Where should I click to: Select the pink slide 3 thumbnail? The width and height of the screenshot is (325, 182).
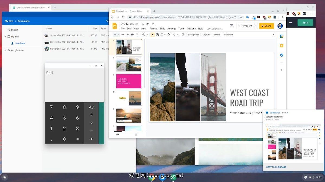tap(129, 81)
